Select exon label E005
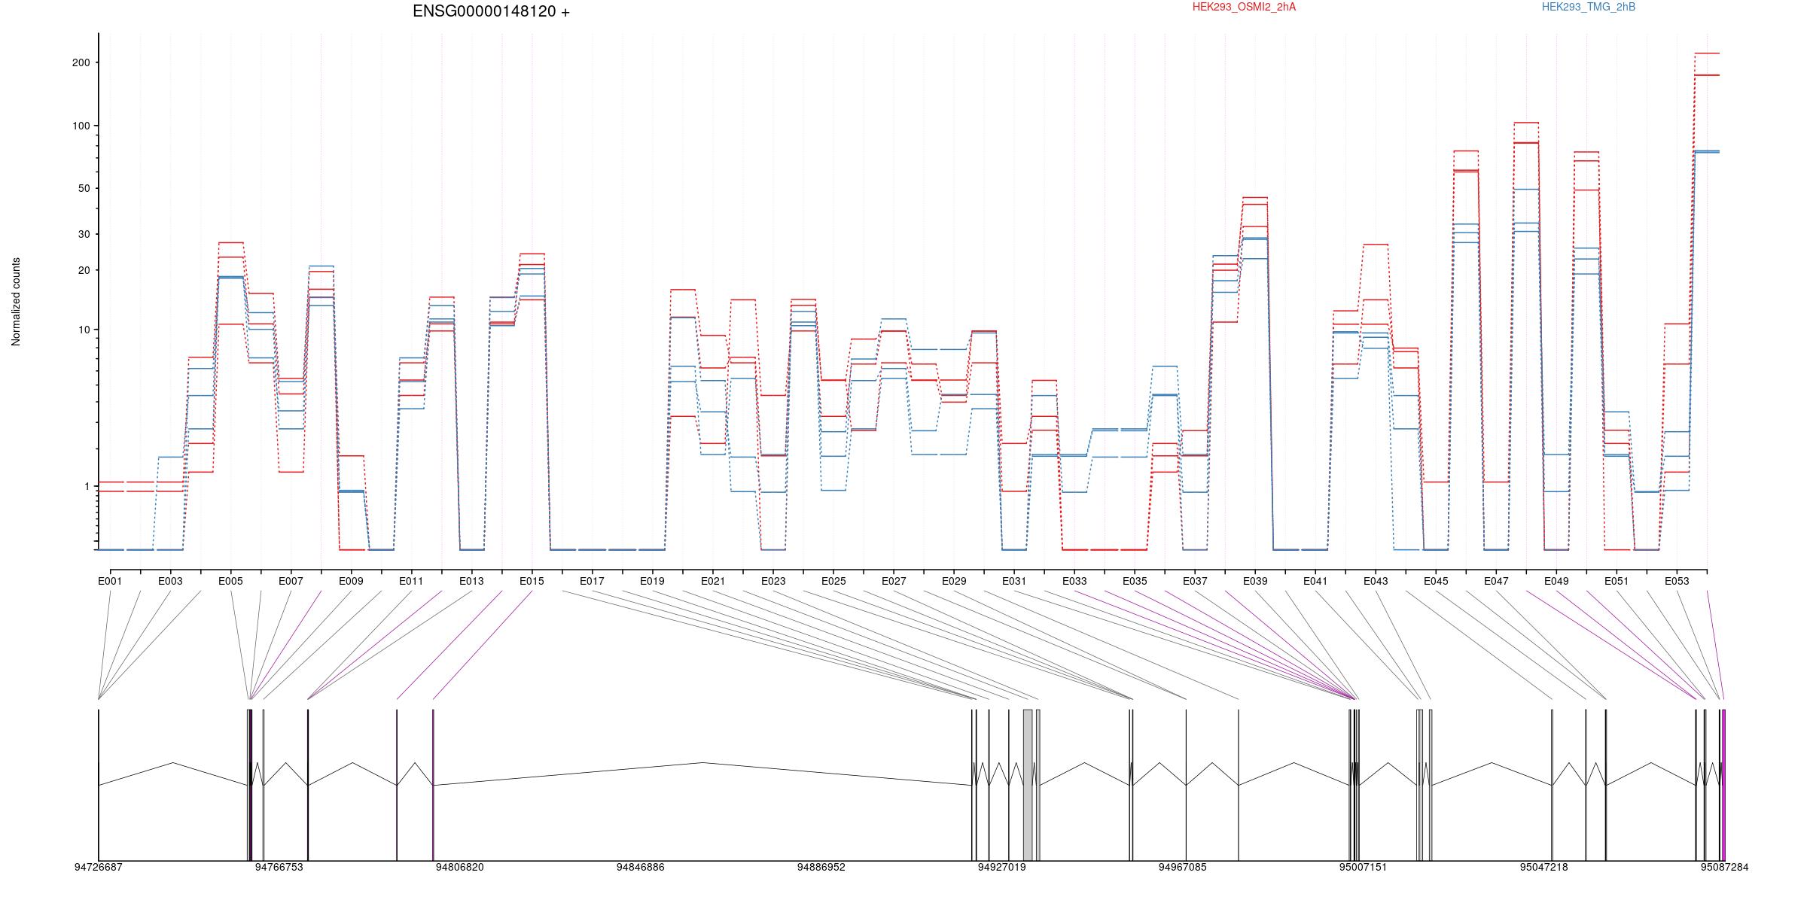This screenshot has width=1807, height=903. tap(230, 581)
